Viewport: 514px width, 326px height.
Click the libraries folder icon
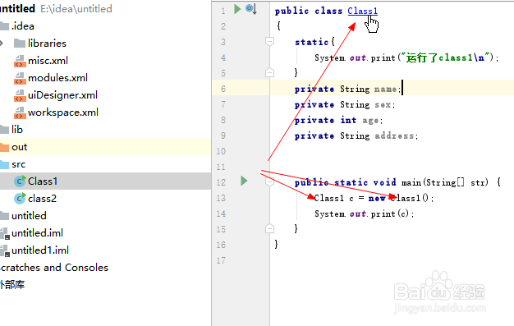coord(20,44)
